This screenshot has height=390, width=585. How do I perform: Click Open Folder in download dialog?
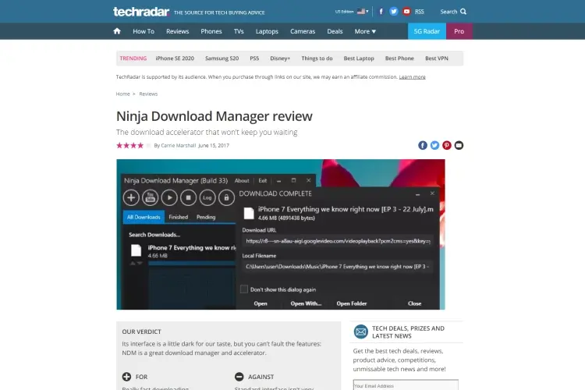coord(352,303)
